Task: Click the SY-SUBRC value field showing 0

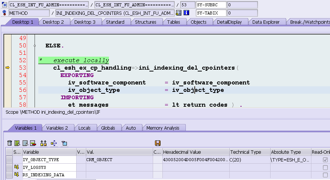Action: (x=242, y=5)
